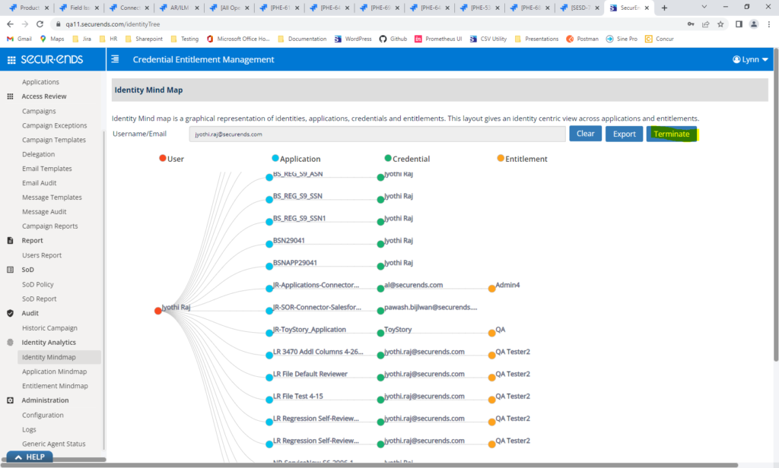Click the green jyothi.raj credential node for LR File Test
The image size is (779, 468).
380,400
